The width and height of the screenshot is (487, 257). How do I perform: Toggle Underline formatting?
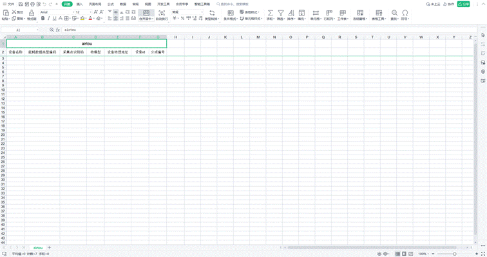[x=54, y=19]
